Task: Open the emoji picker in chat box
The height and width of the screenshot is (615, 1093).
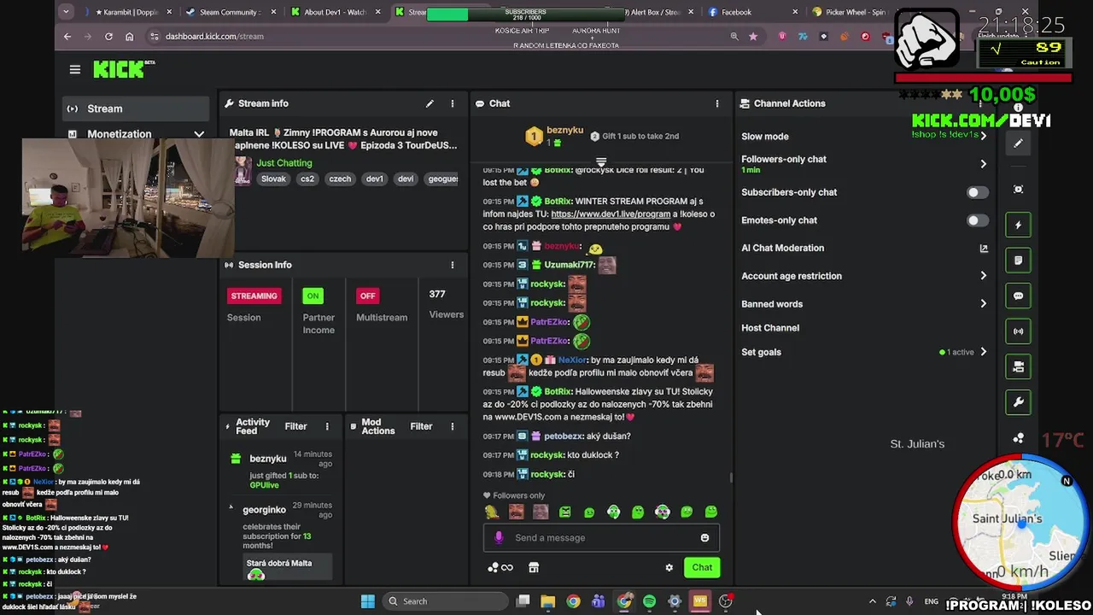Action: click(x=704, y=537)
